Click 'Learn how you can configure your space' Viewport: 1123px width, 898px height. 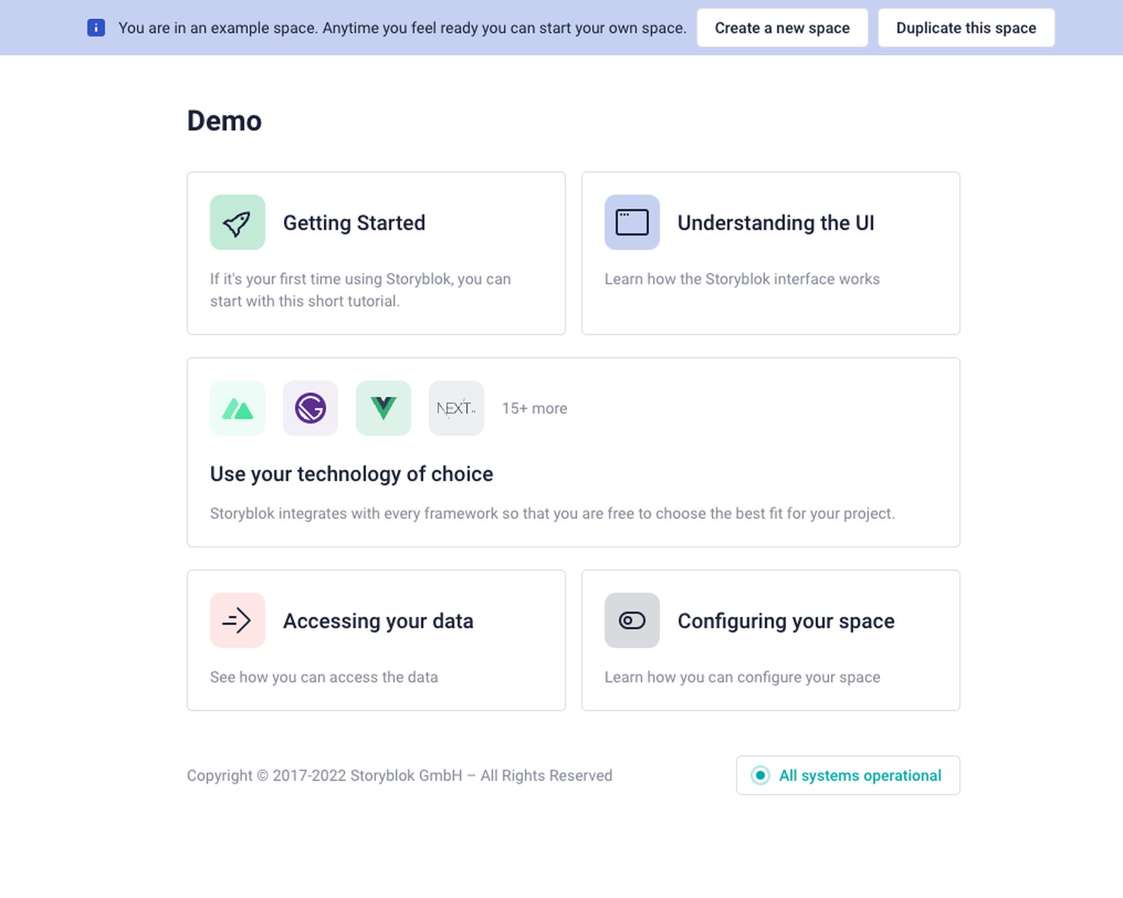coord(742,677)
